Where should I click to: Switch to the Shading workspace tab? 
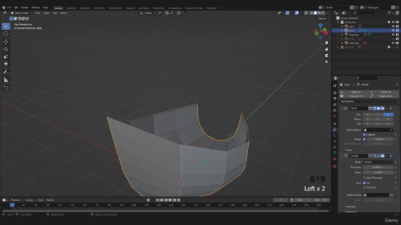coord(130,8)
